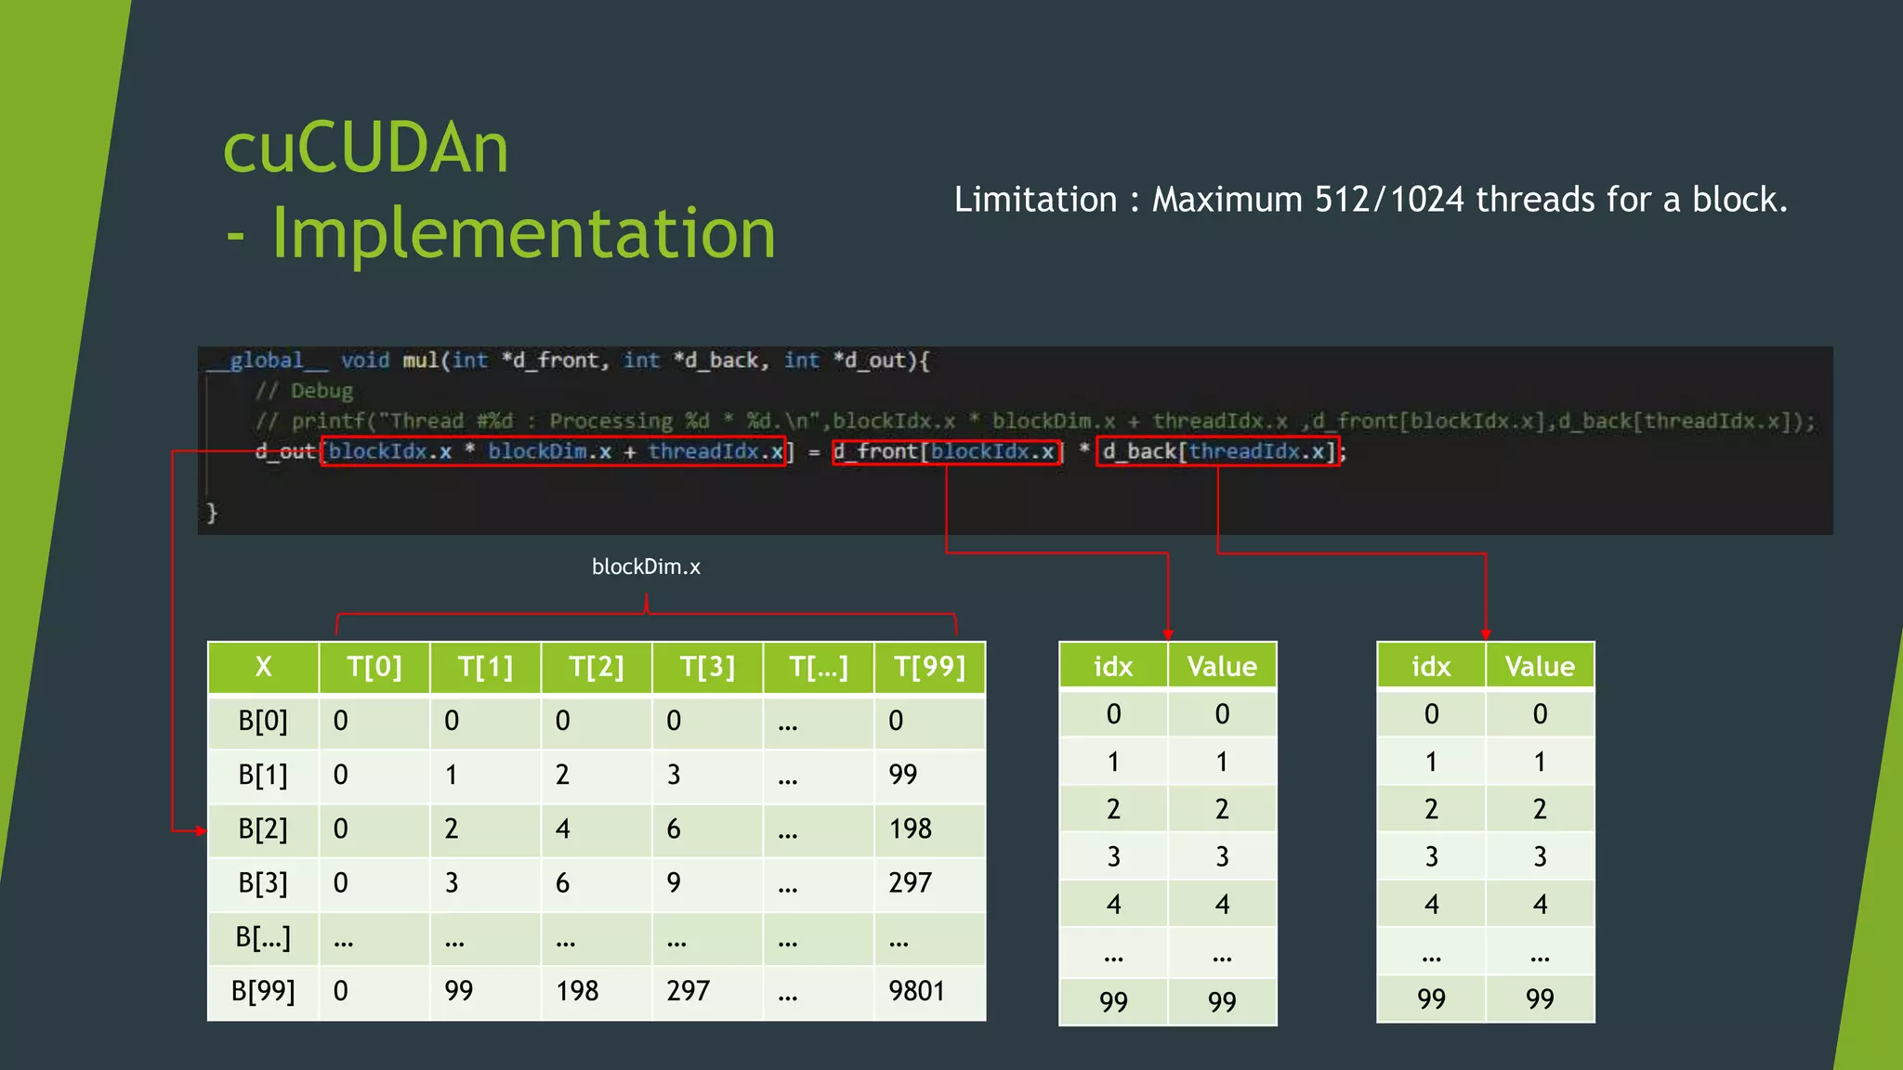Click the Value header in rightmost table

pyautogui.click(x=1540, y=667)
